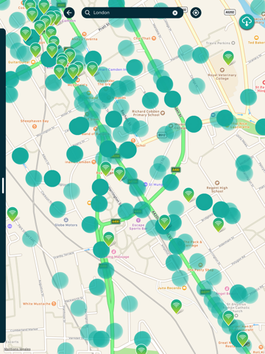Viewport: 265px width, 354px height.
Task: Tap the Royal Veterinary College label
Action: tap(222, 77)
